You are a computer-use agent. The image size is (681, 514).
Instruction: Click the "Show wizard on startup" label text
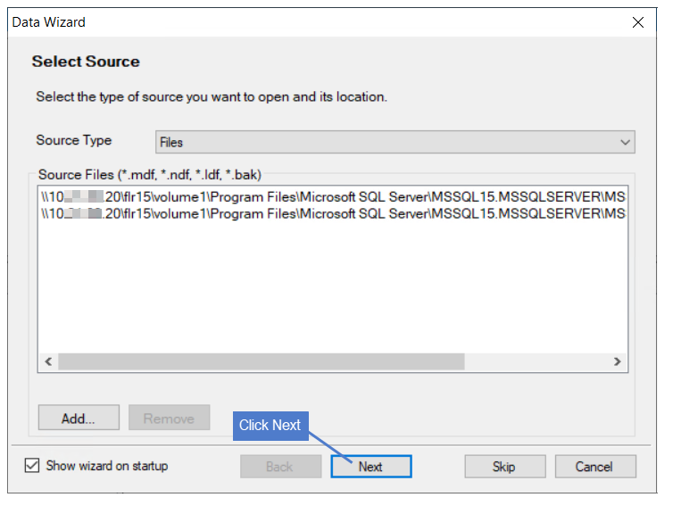107,466
